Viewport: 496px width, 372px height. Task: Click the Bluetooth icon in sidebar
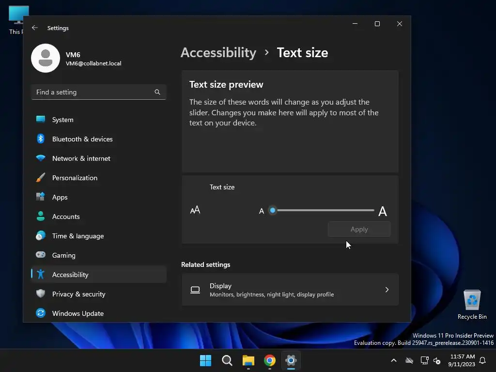point(41,139)
